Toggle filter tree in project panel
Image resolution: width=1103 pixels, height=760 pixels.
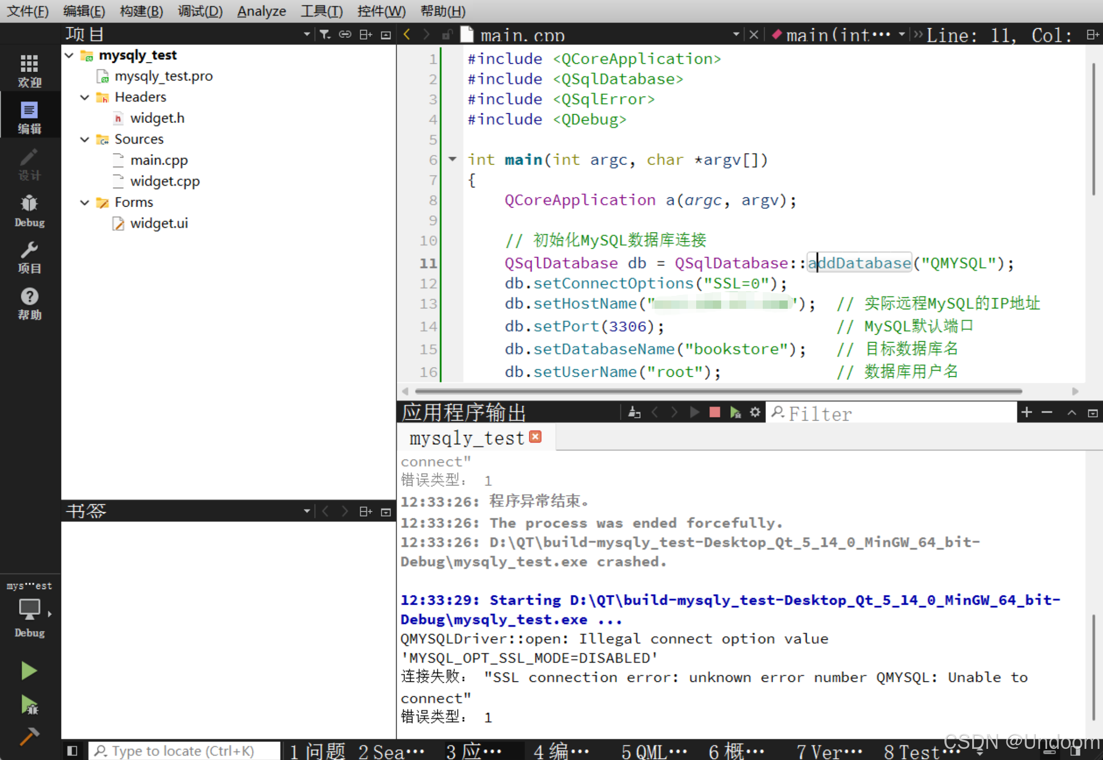(325, 34)
